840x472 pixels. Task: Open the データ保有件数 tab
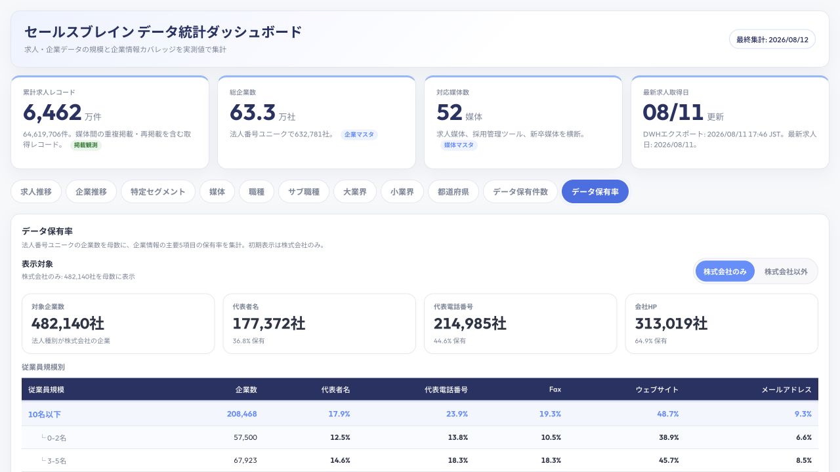(520, 192)
